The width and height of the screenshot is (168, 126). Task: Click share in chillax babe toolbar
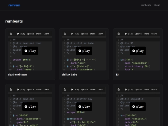(93, 34)
